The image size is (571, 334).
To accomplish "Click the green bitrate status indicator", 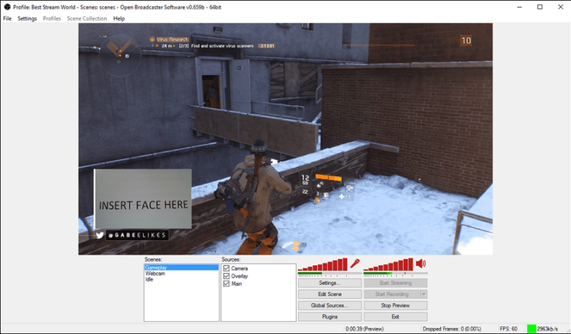I will coord(531,329).
